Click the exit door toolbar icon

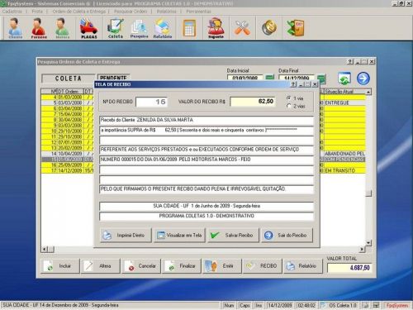coord(295,28)
